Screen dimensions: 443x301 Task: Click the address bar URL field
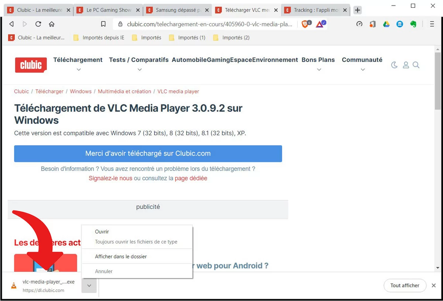tap(210, 24)
